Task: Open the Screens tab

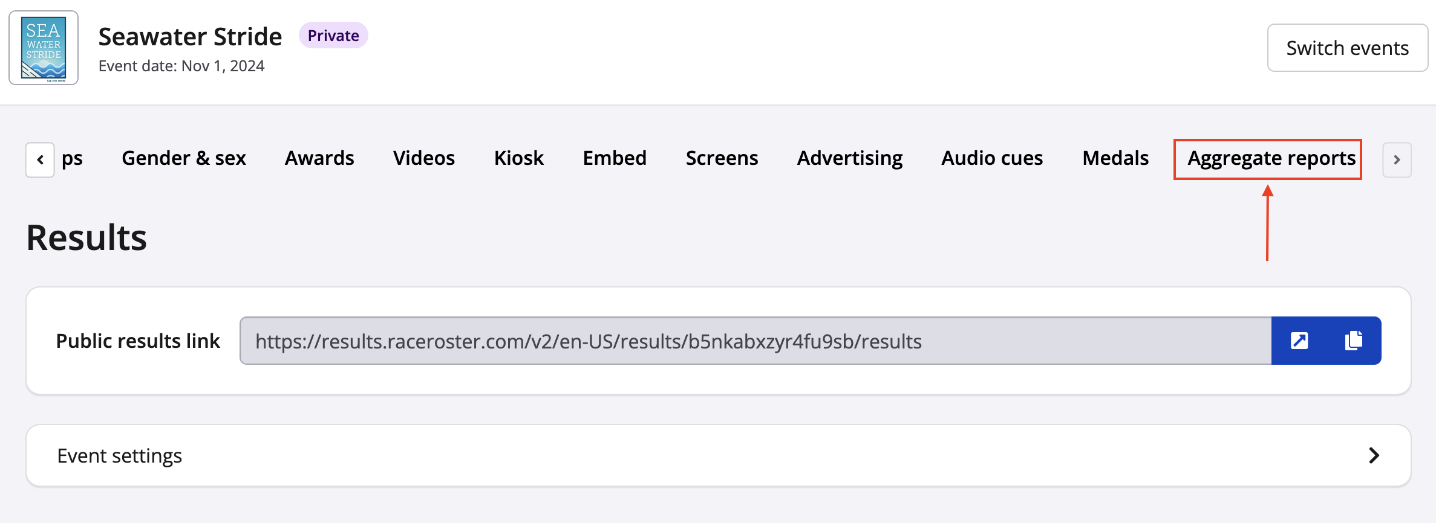Action: click(722, 158)
